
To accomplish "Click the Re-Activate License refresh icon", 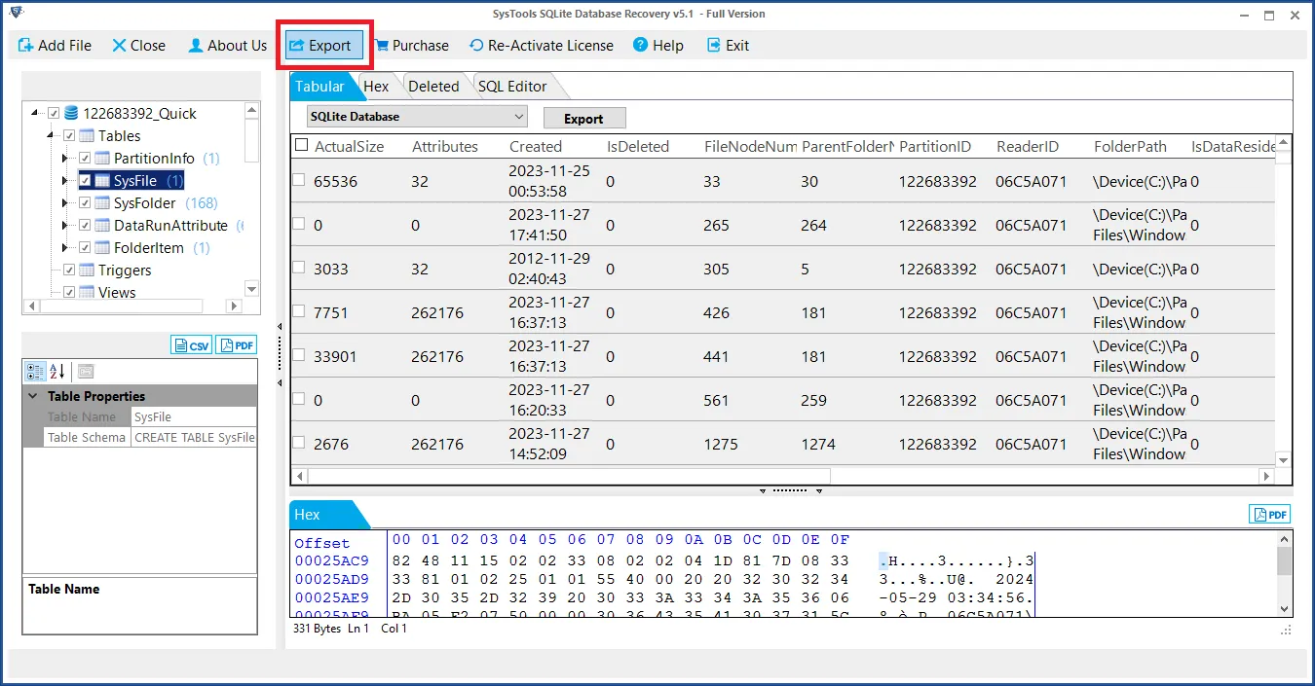I will click(x=476, y=46).
